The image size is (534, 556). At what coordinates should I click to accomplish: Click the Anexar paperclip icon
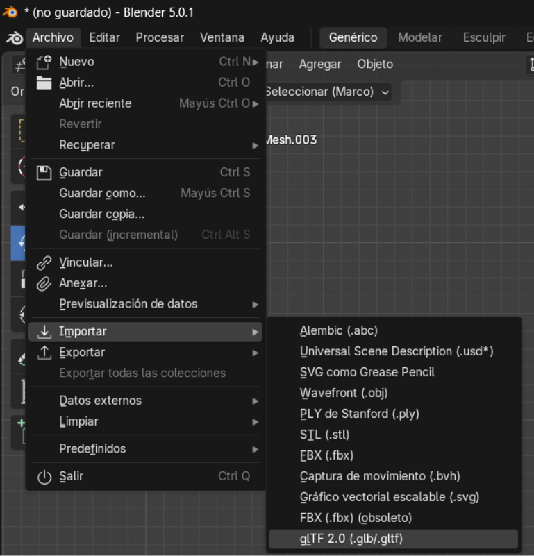tap(44, 284)
